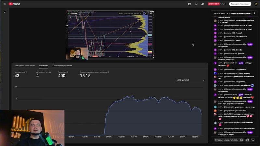Image resolution: width=260 pixels, height=146 pixels.
Task: Open chat's plus circle actions button
Action: coord(247,140)
